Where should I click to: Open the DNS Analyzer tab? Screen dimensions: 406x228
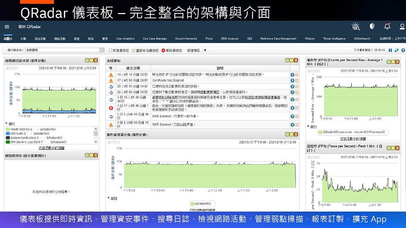[x=230, y=38]
